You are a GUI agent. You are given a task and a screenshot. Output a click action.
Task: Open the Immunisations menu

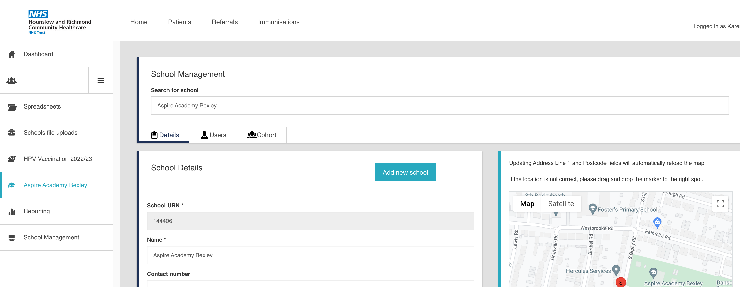click(x=279, y=22)
